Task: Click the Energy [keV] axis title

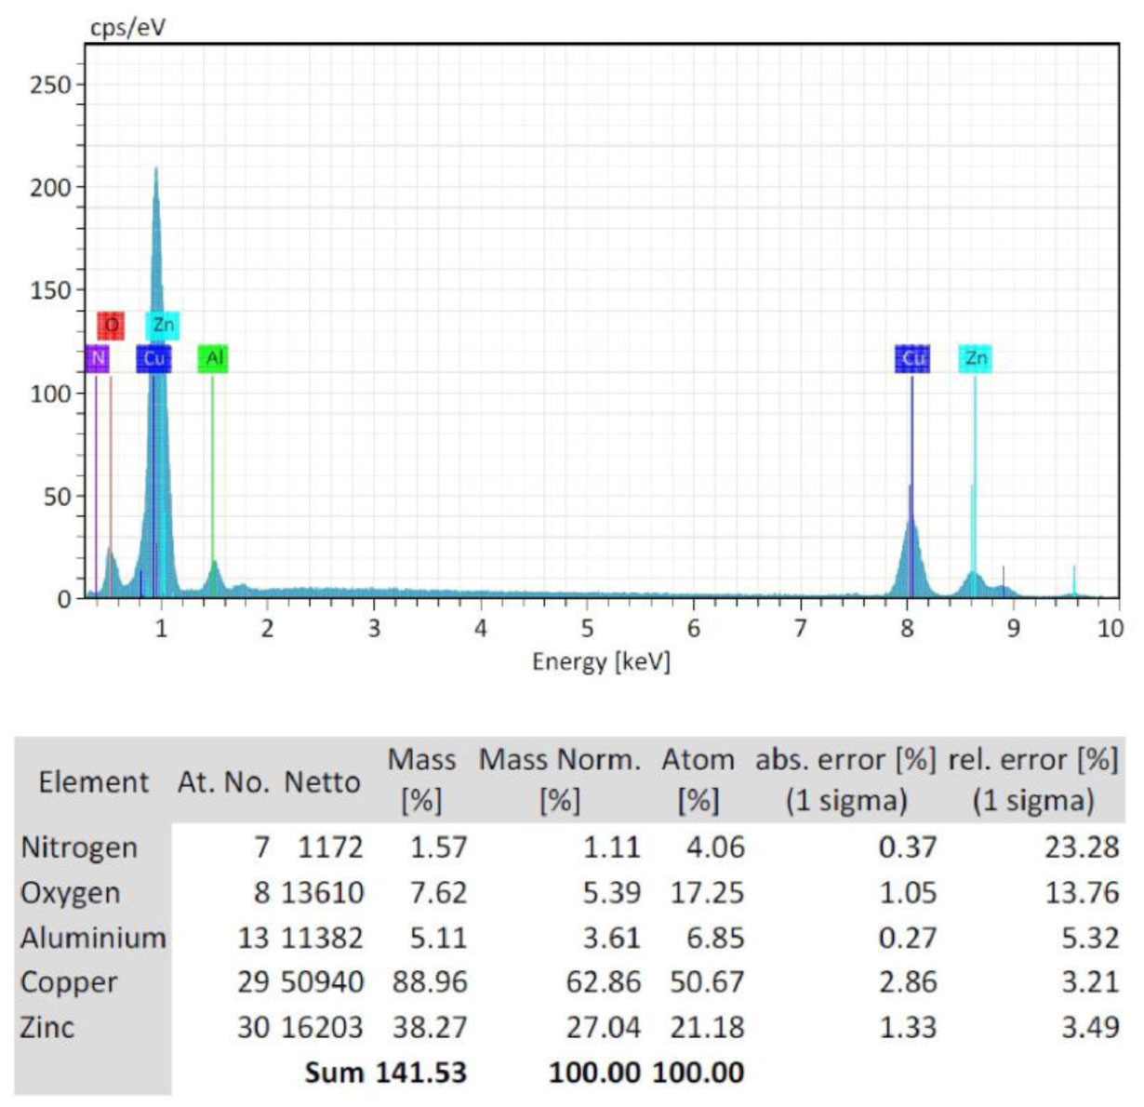Action: click(x=601, y=661)
